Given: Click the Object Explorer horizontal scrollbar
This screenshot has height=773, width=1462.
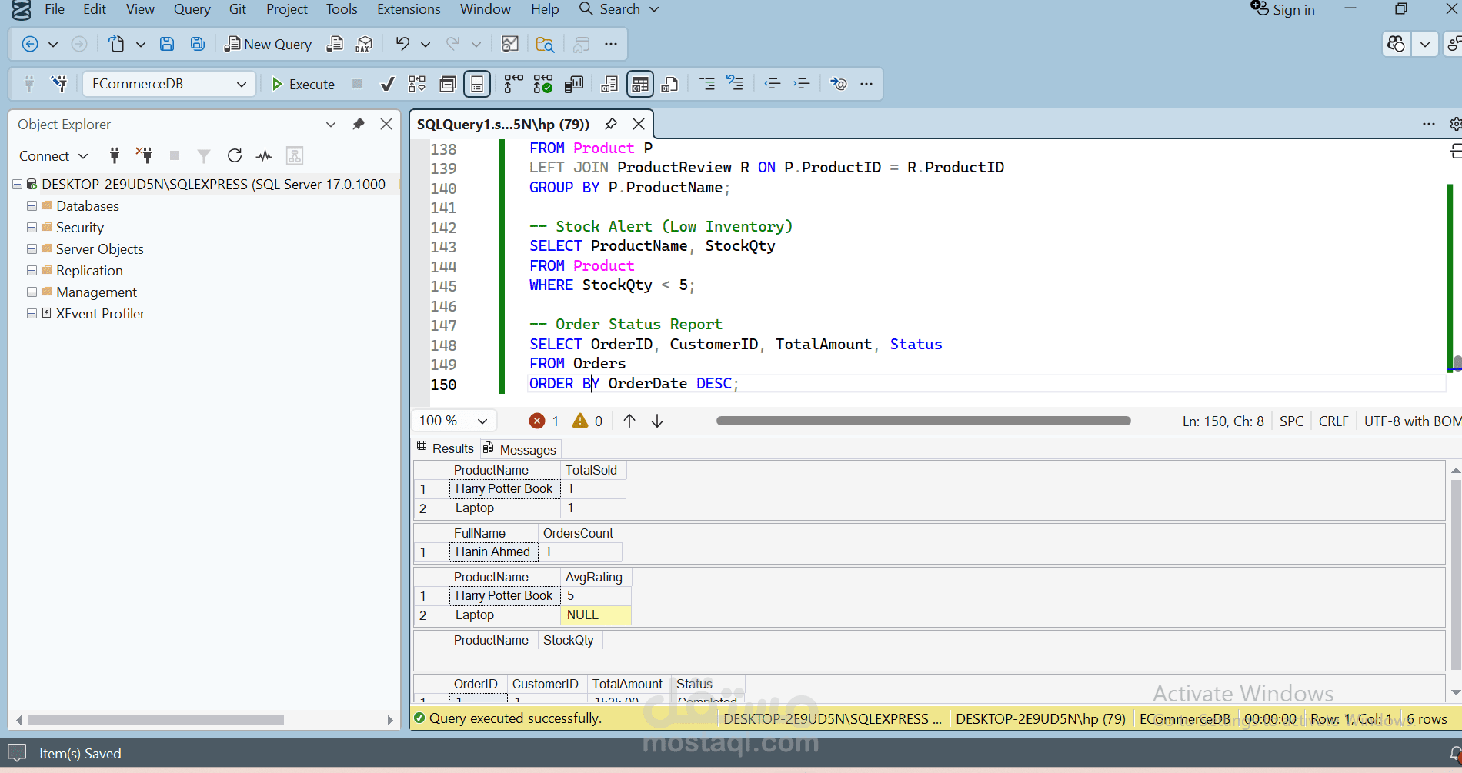Looking at the screenshot, I should click(x=156, y=720).
